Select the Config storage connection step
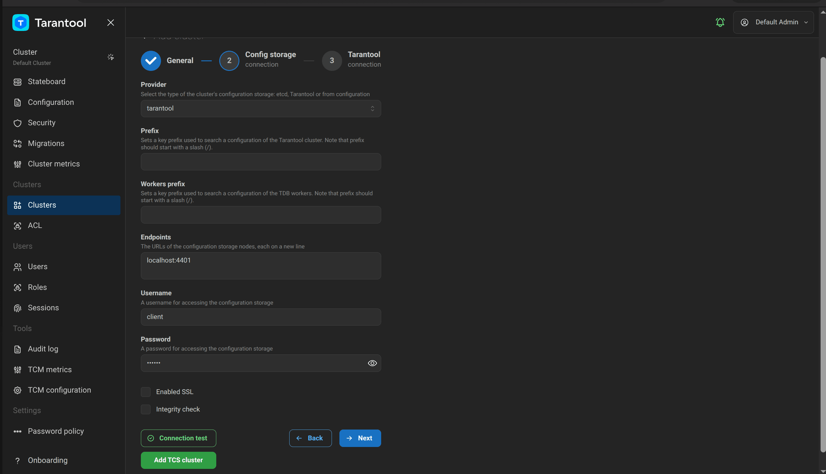Image resolution: width=826 pixels, height=474 pixels. 257,61
